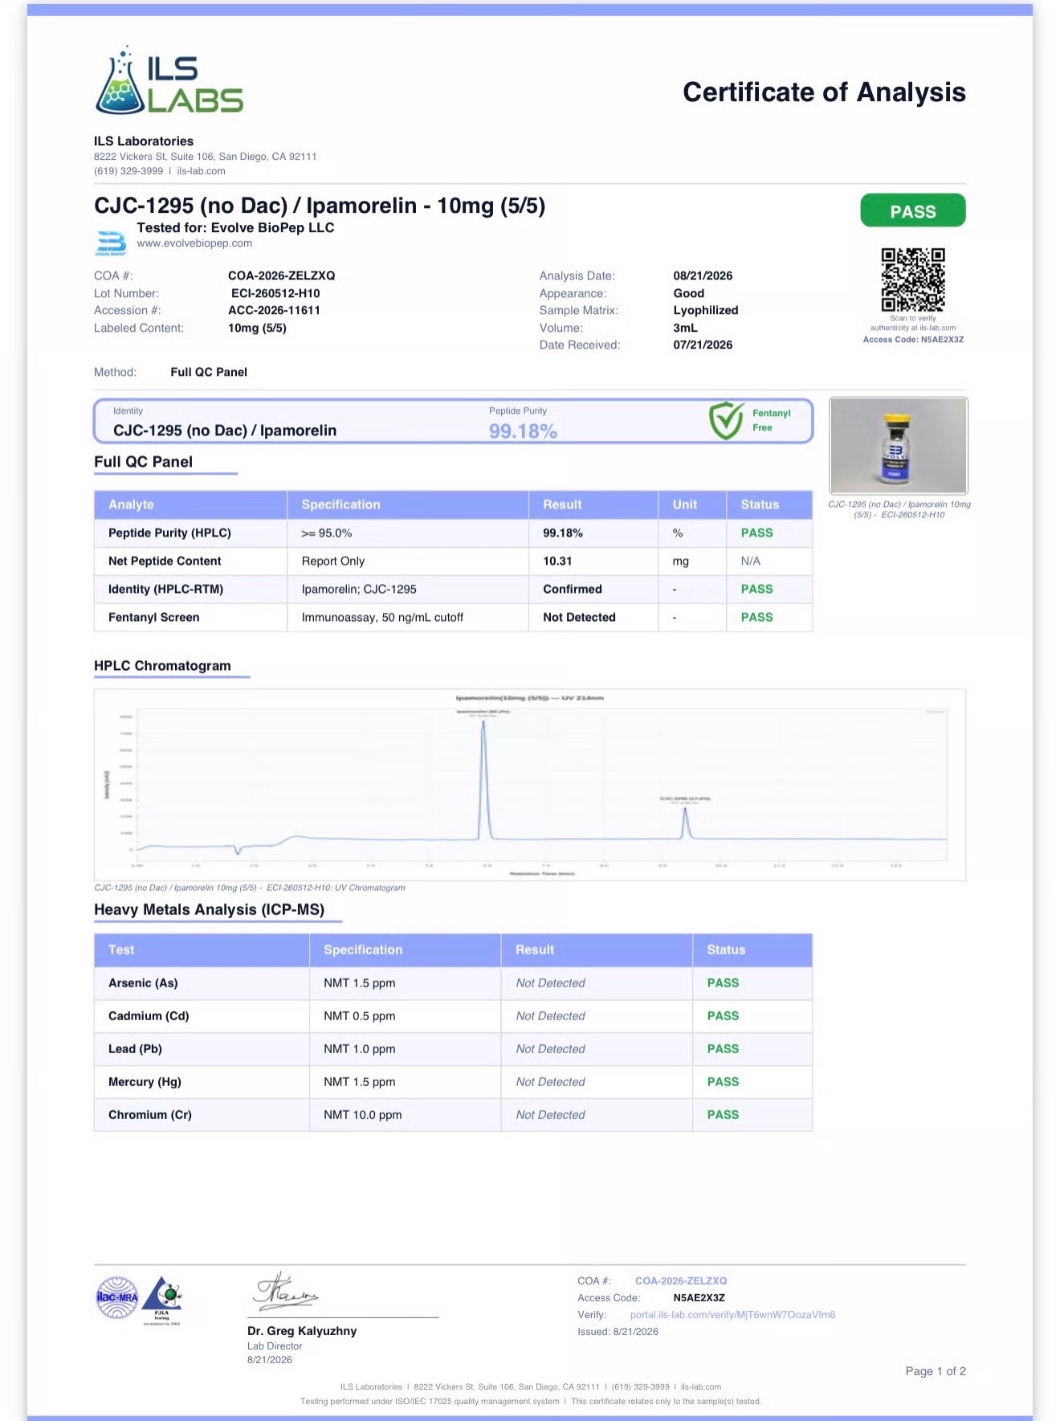Click the Identity (HPLC-RTM) row label
The image size is (1060, 1421).
pos(165,589)
